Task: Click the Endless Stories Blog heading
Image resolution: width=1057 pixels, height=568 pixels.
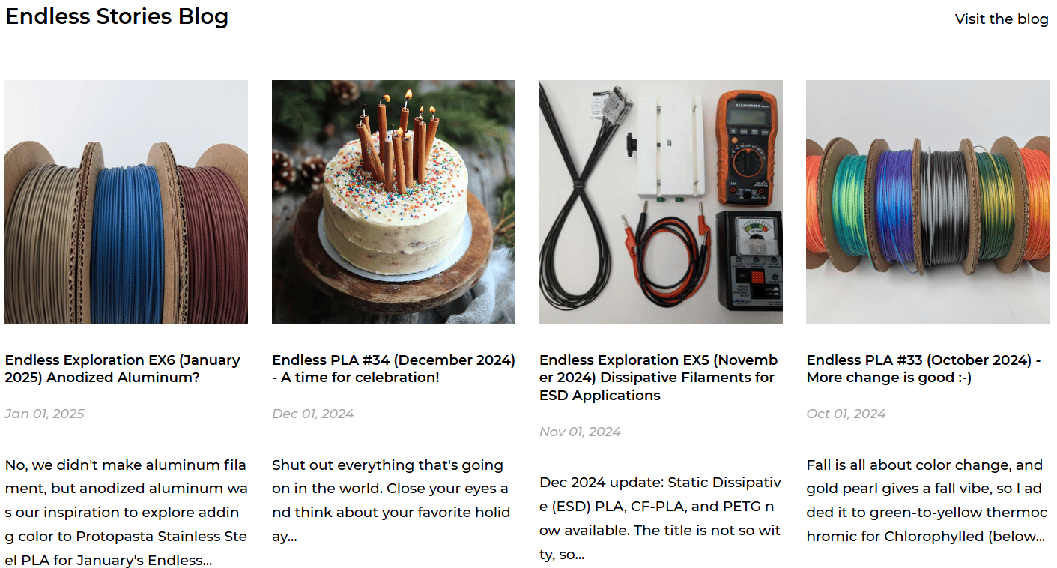Action: coord(117,16)
